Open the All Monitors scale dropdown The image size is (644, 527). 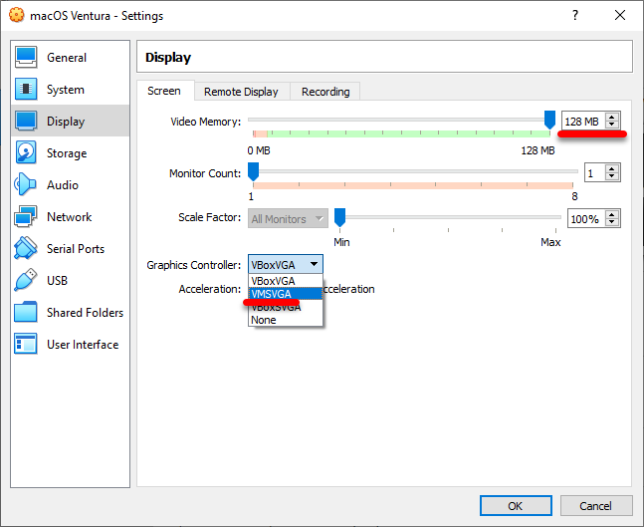[x=288, y=219]
